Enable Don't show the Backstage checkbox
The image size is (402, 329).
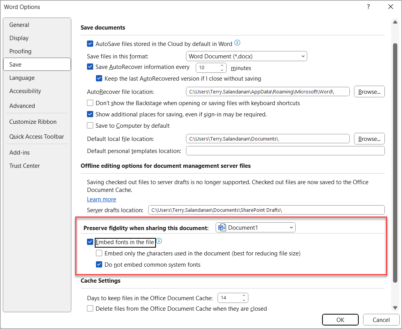click(x=90, y=103)
